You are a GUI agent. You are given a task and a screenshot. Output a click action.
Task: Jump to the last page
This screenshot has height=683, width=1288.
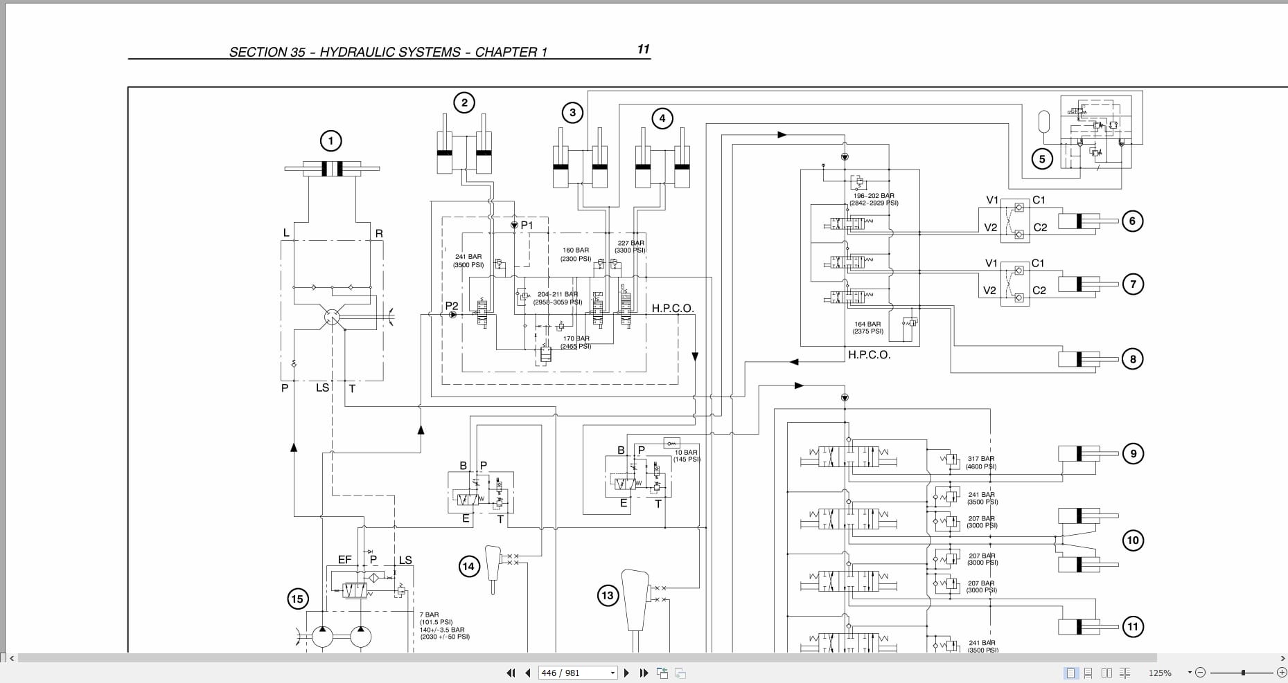pyautogui.click(x=644, y=673)
